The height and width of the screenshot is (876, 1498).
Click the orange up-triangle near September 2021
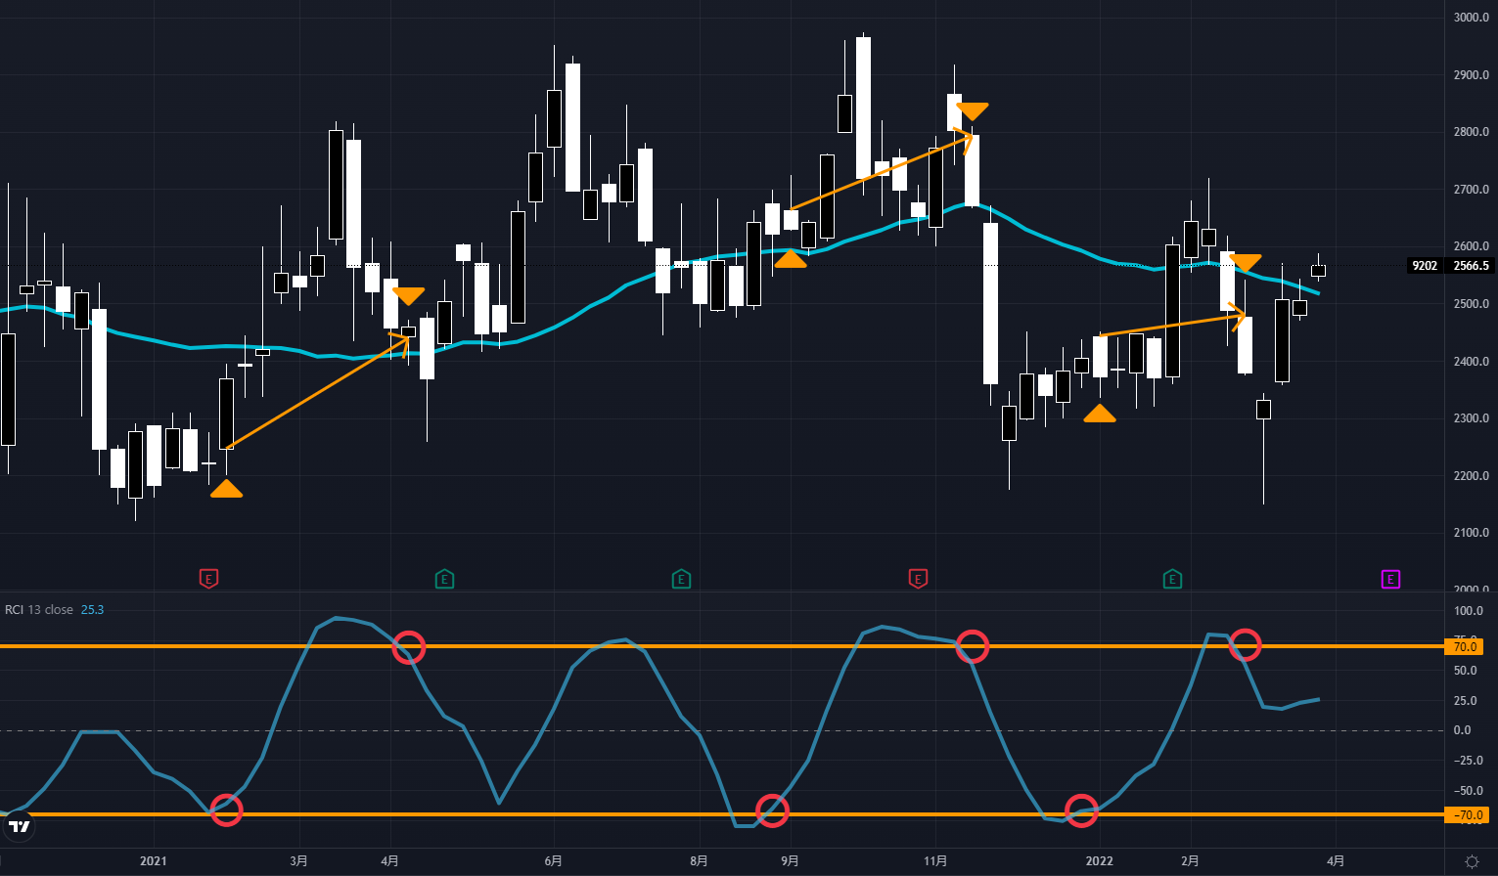[x=791, y=259]
